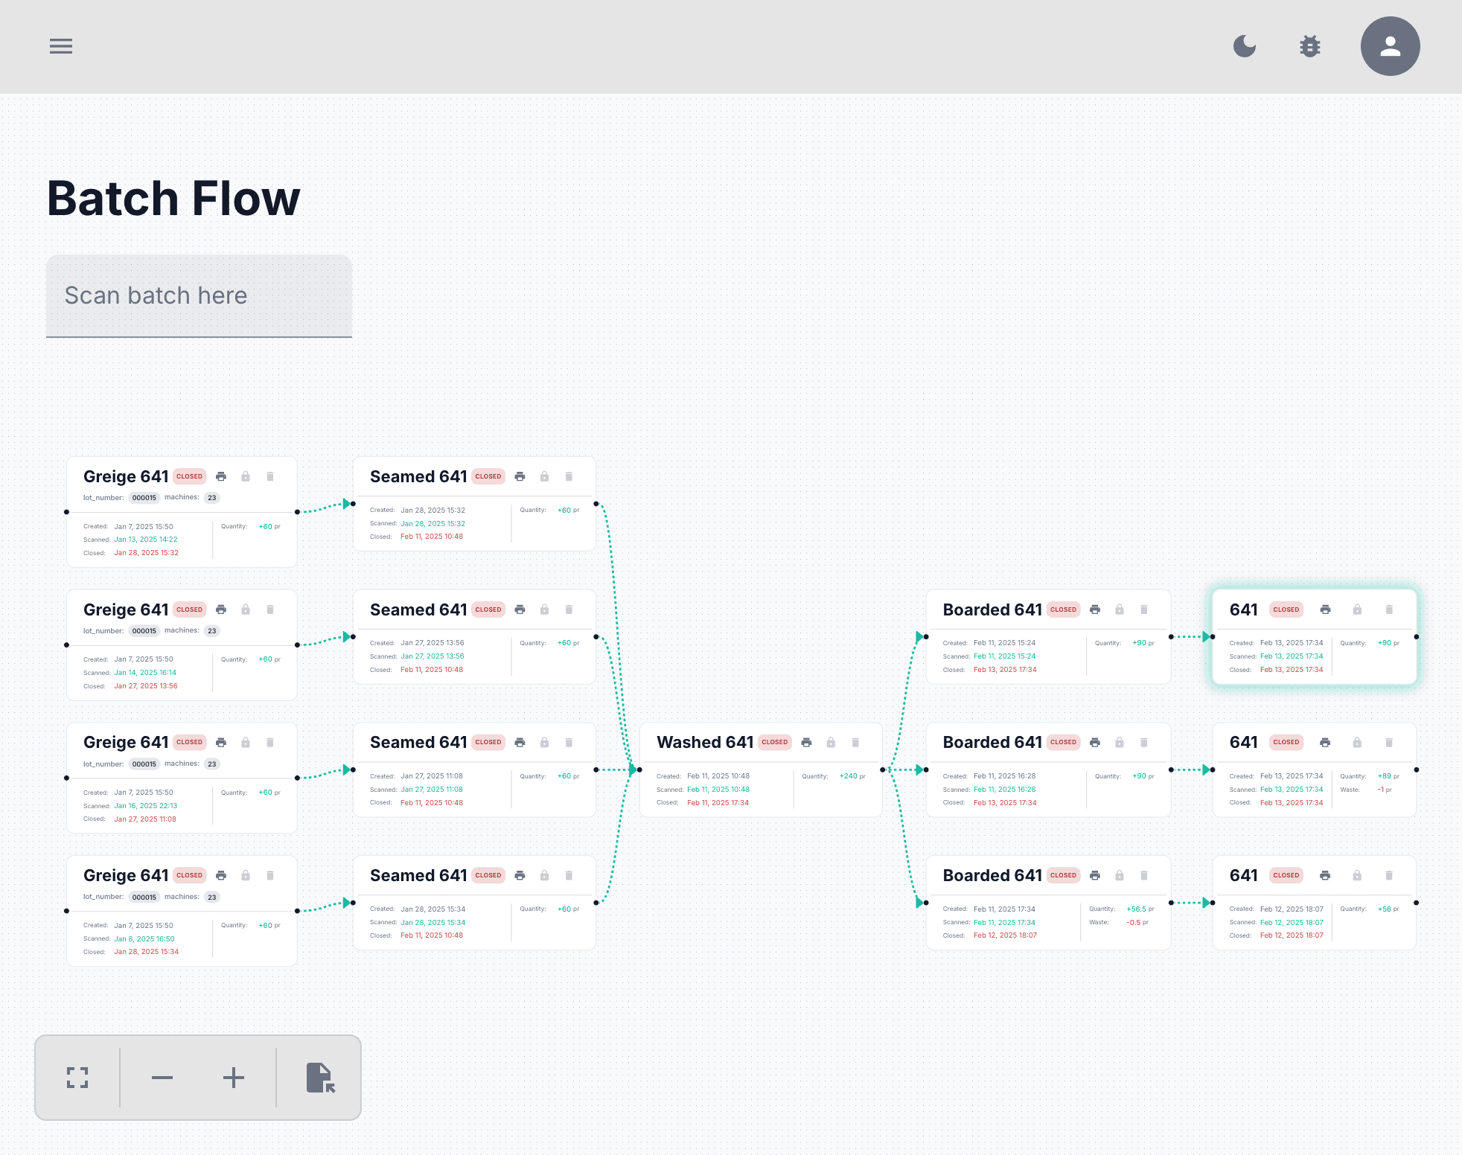The image size is (1462, 1155).
Task: Lock the Seamed 641 created Jan 28 15:32
Action: (544, 476)
